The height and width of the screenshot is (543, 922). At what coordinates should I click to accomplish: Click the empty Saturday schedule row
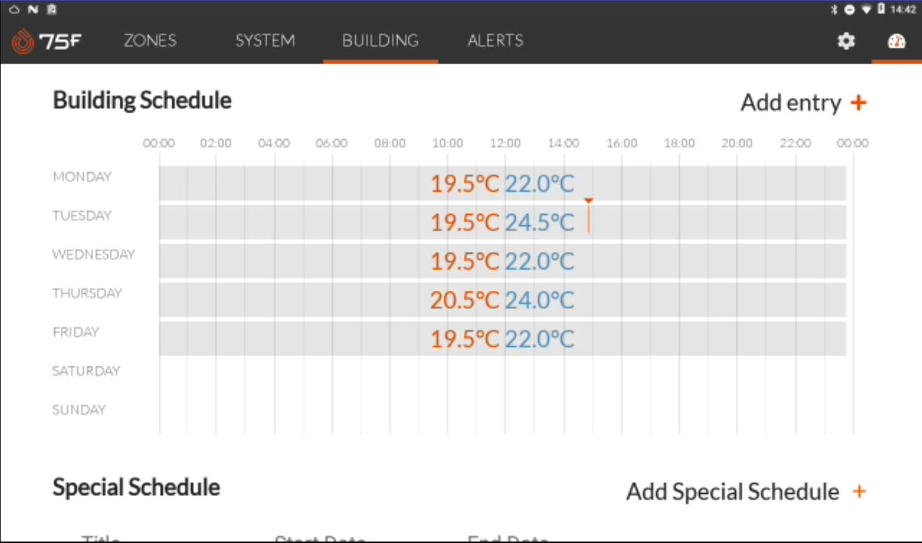(x=503, y=371)
